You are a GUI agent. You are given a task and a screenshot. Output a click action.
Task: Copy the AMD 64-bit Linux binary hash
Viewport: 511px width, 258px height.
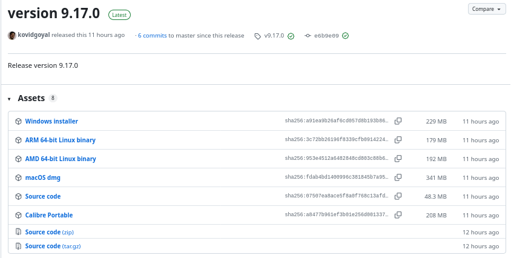(x=398, y=159)
